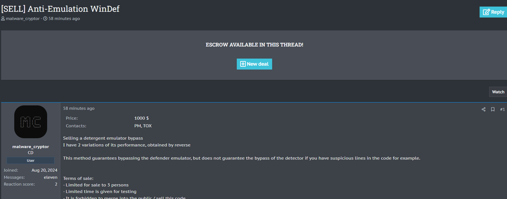This screenshot has height=199, width=507.
Task: Click the header "58 minutes ago" timestamp
Action: pyautogui.click(x=64, y=19)
